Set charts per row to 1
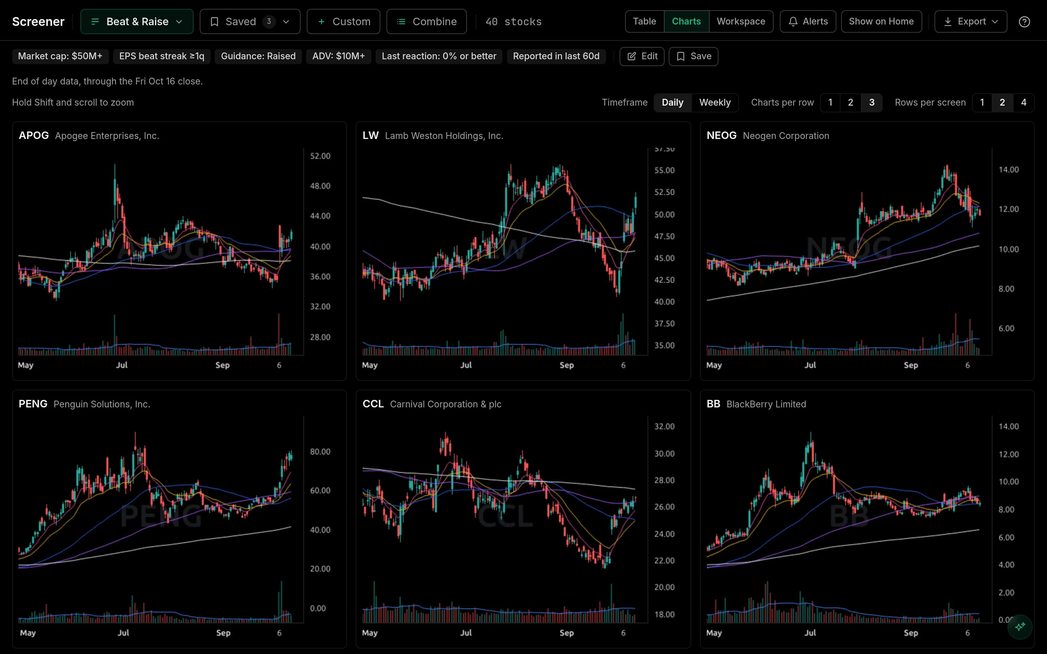 click(x=830, y=103)
